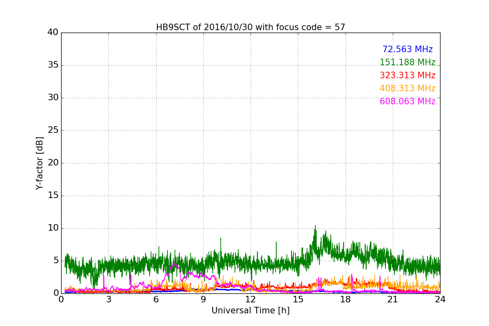The height and width of the screenshot is (326, 489).
Task: Click the x-axis tick label '3'
Action: (108, 300)
